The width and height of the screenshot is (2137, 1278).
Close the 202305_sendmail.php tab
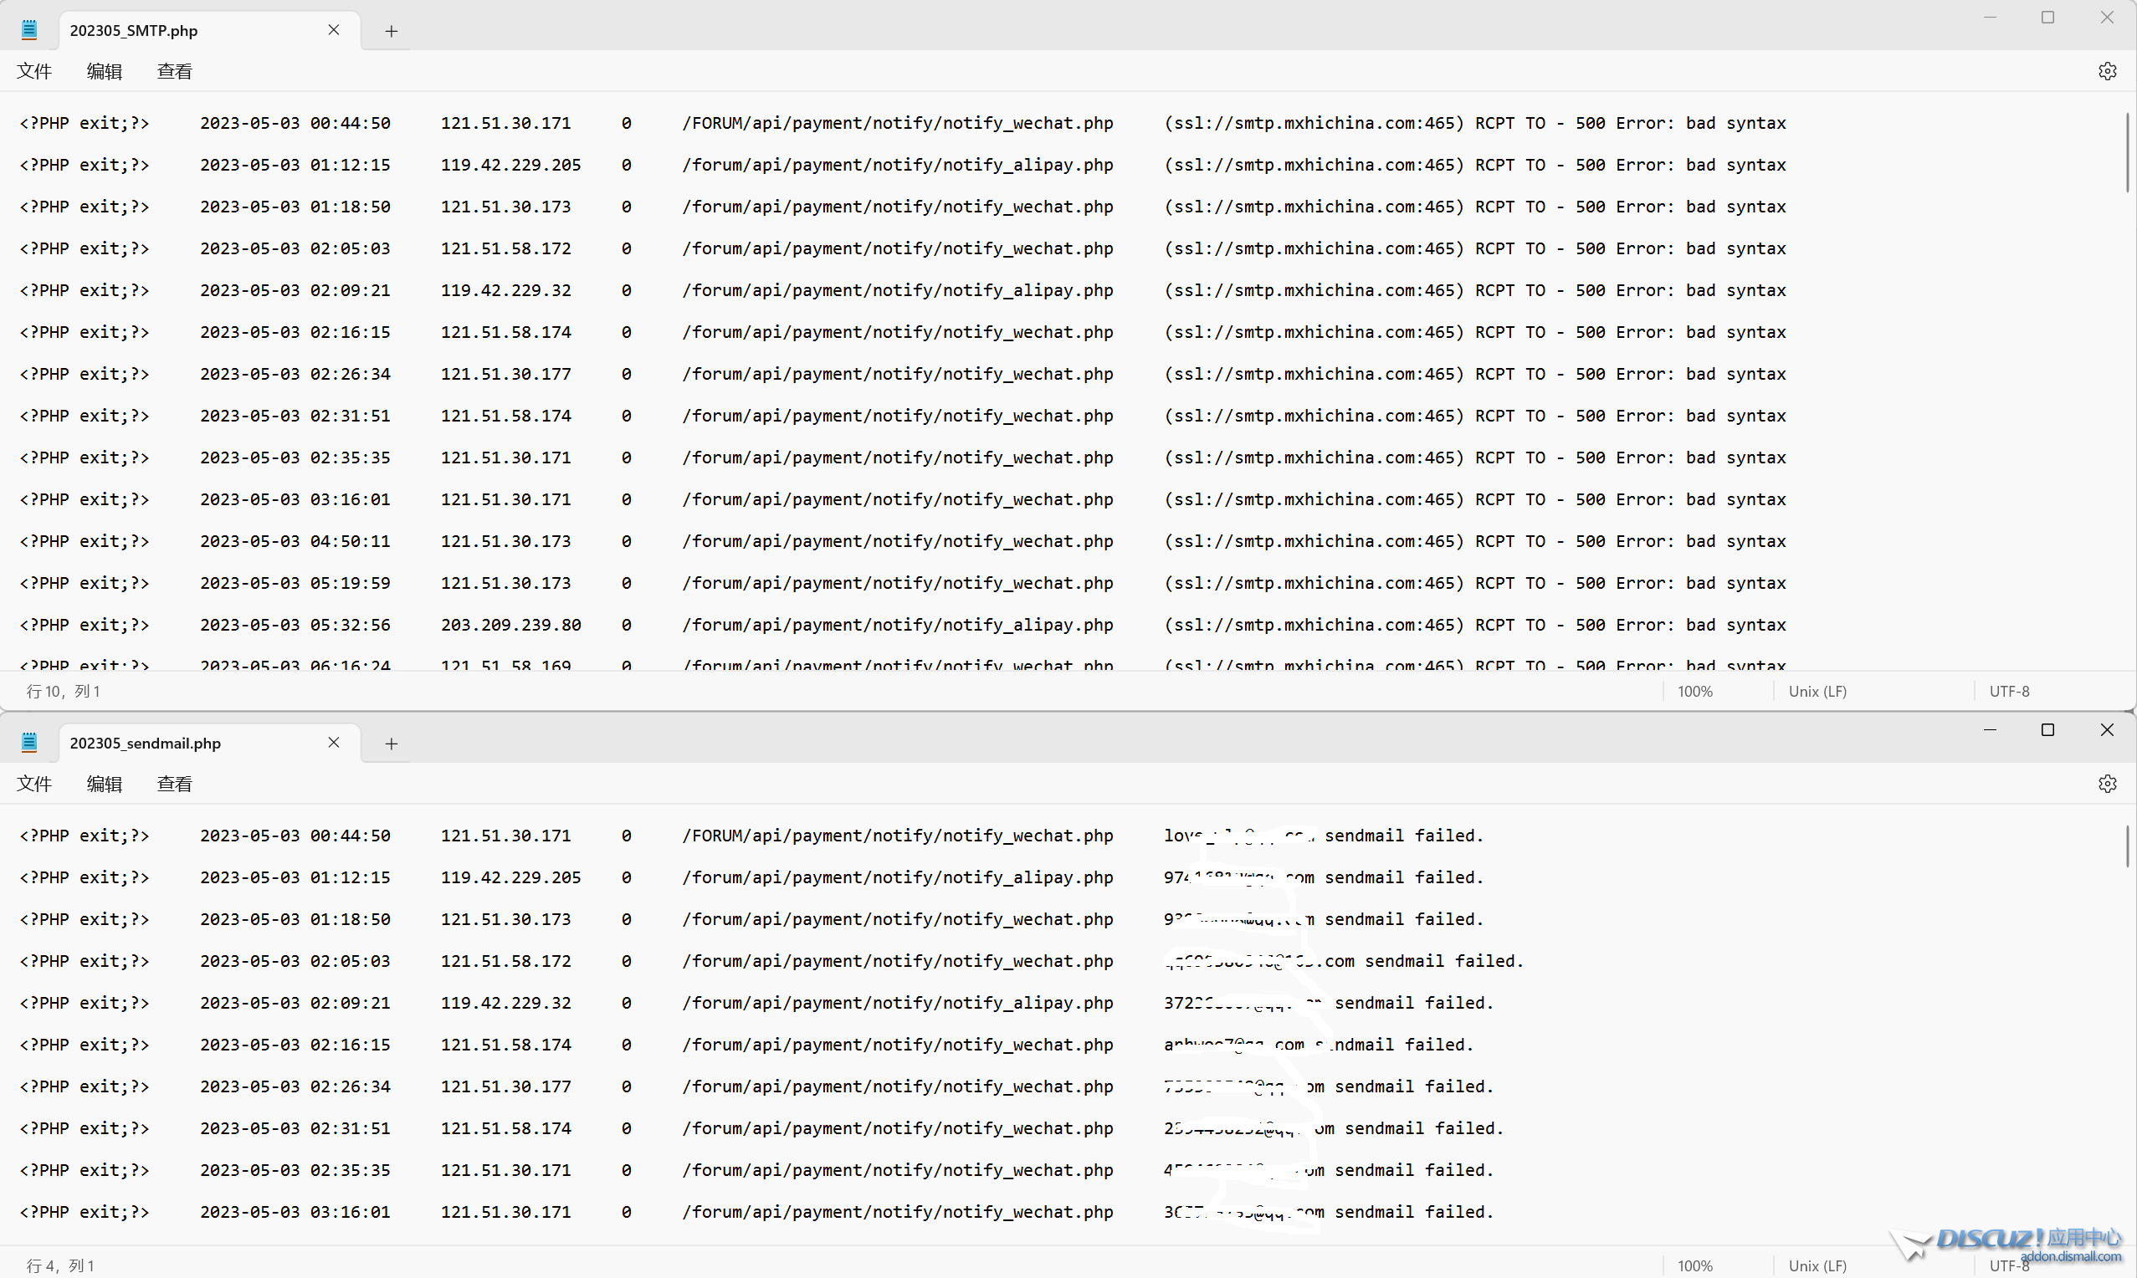click(333, 743)
